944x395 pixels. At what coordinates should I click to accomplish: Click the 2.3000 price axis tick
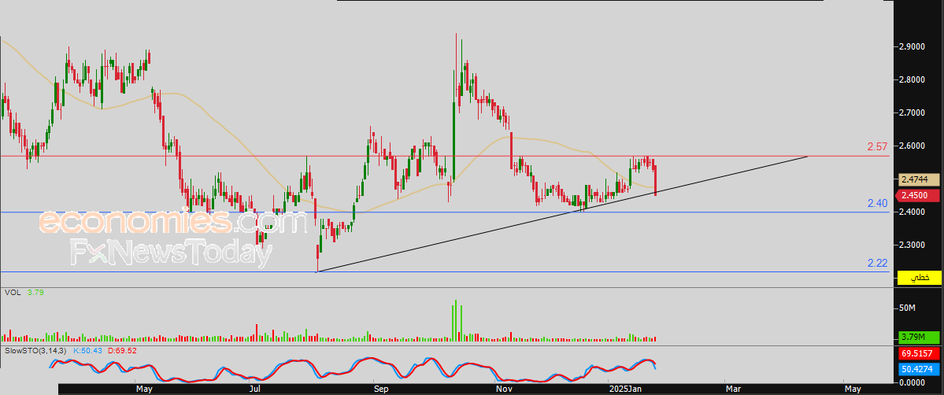913,245
